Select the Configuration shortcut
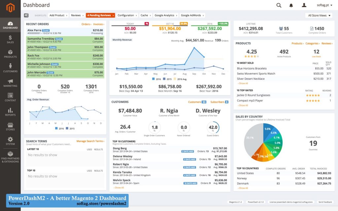The width and height of the screenshot is (338, 211). pos(126,15)
